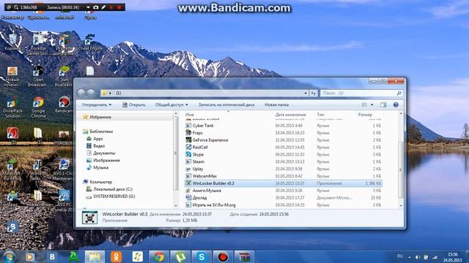Open the VK icon in the taskbar
Screen dimensions: 469x263
pyautogui.click(x=52, y=256)
